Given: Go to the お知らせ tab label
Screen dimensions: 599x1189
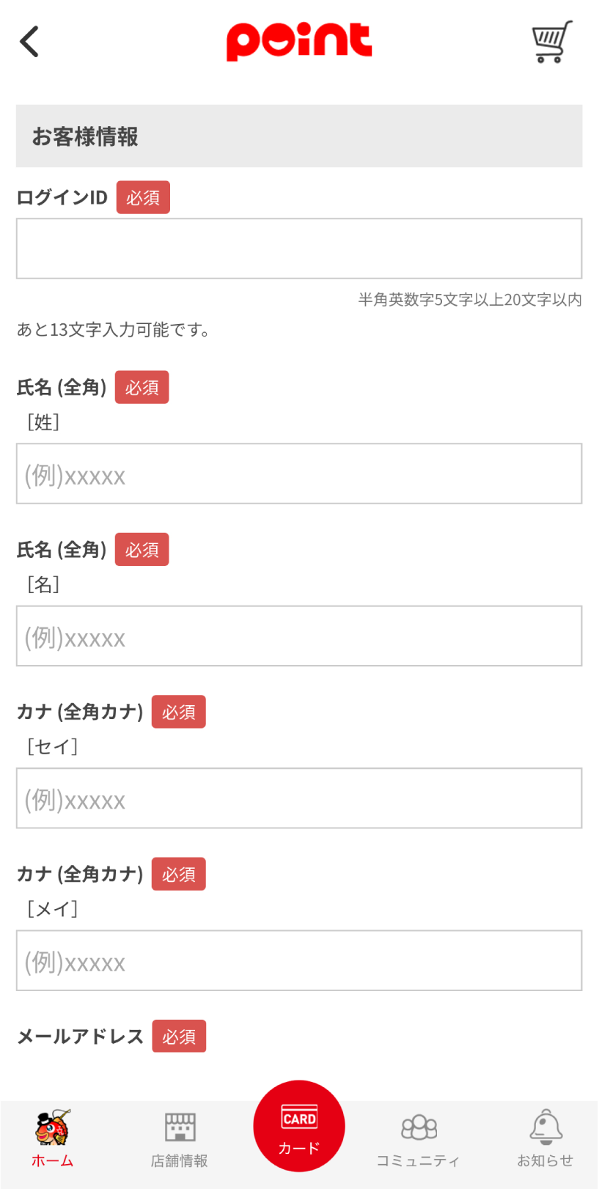Looking at the screenshot, I should (x=545, y=1160).
